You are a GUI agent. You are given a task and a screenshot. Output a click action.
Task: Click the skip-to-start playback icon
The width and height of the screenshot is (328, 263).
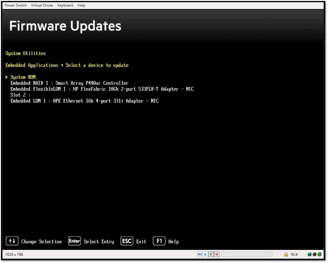[x=200, y=254]
